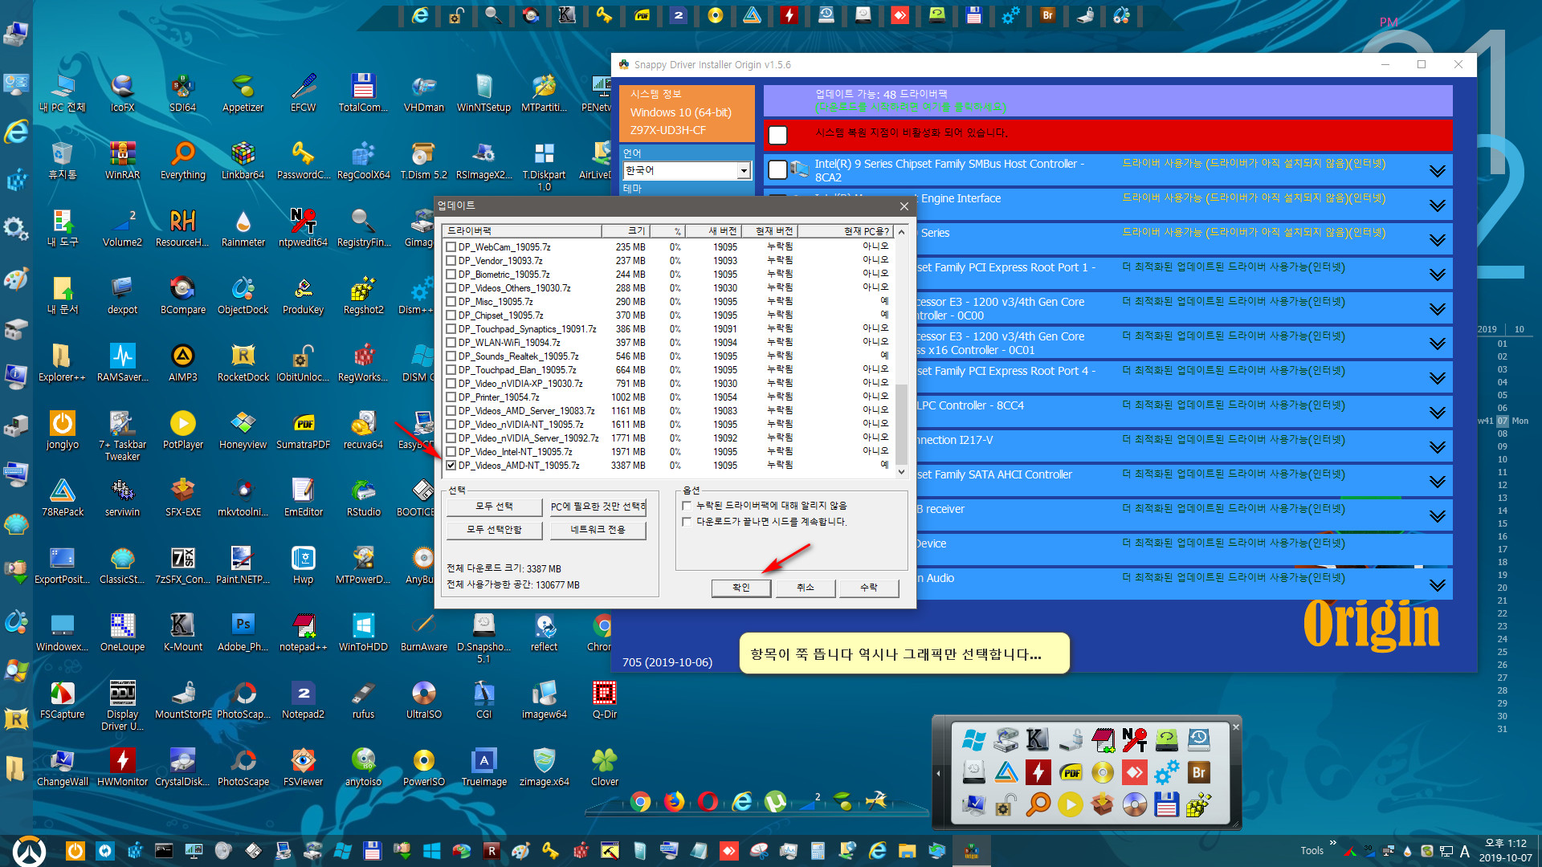
Task: Expand the SMBus Host Controller driver row
Action: tap(1437, 171)
